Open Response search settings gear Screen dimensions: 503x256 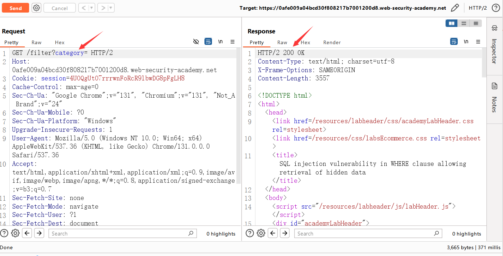tap(261, 233)
